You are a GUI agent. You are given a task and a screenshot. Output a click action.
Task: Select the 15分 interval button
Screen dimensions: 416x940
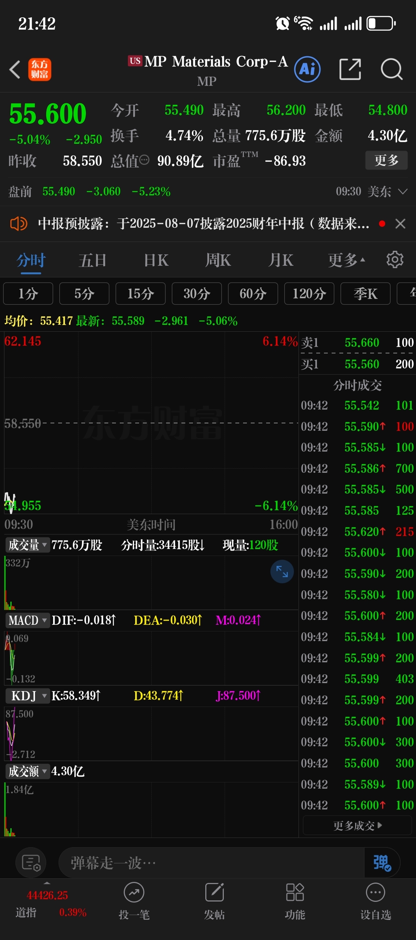click(141, 294)
